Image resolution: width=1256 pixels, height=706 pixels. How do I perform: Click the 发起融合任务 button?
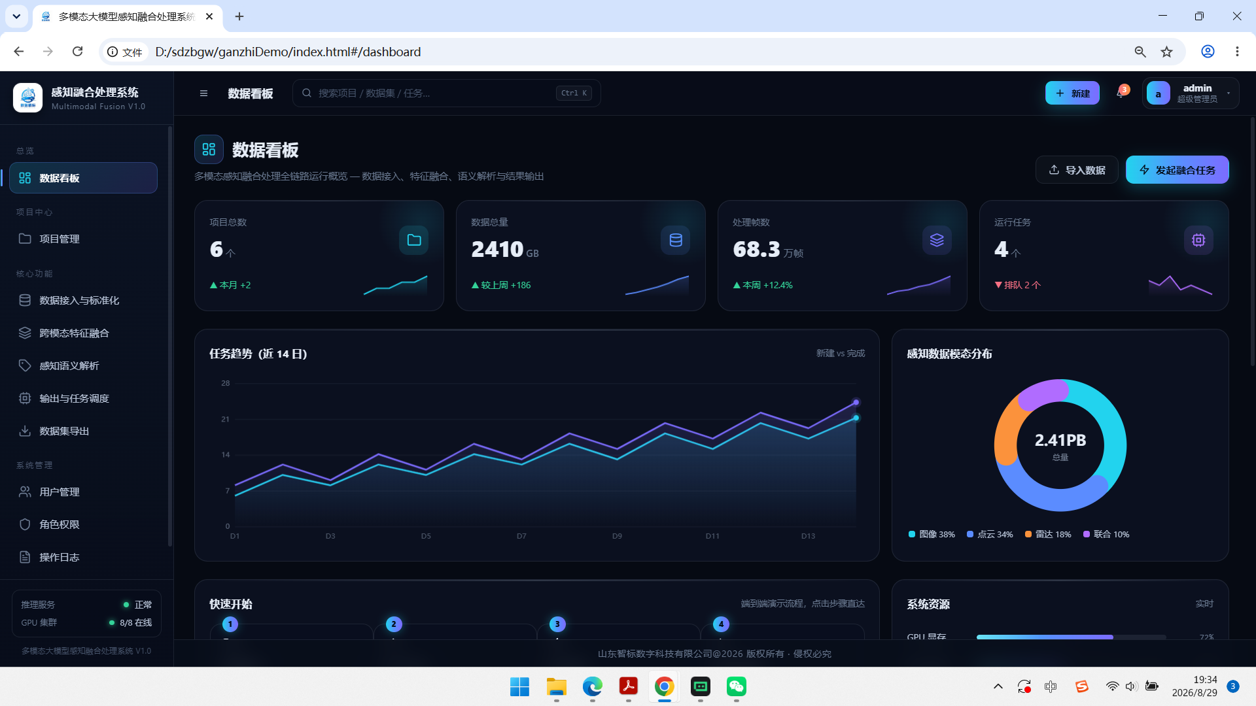click(x=1177, y=170)
